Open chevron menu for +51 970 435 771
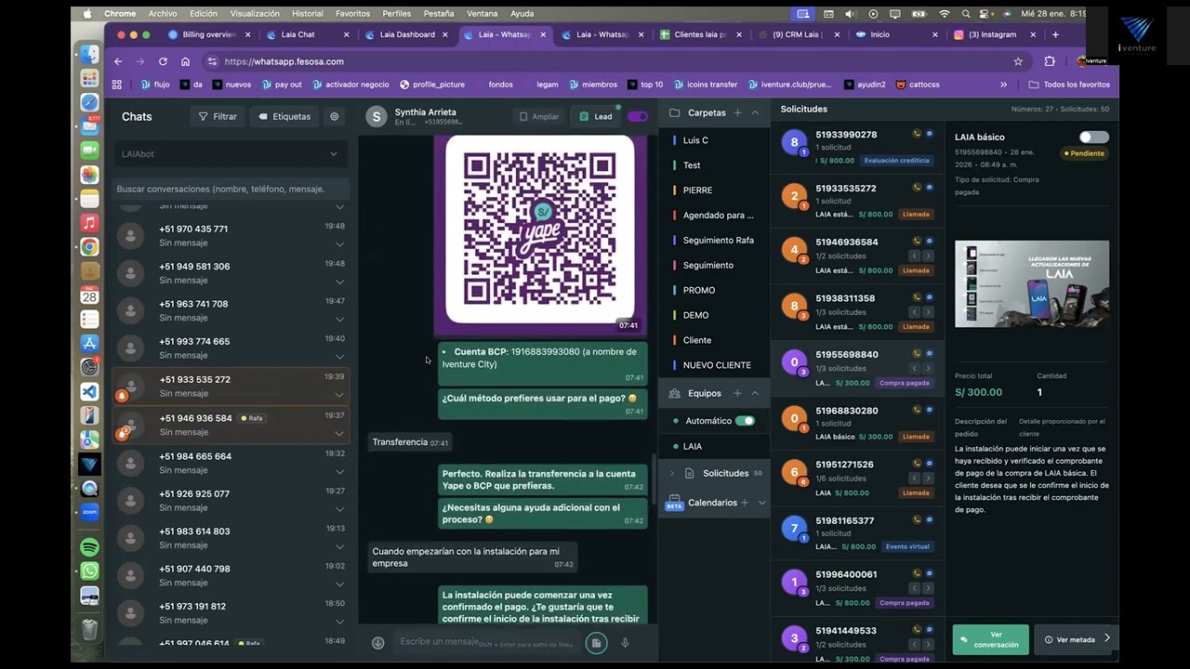This screenshot has width=1190, height=669. click(339, 244)
